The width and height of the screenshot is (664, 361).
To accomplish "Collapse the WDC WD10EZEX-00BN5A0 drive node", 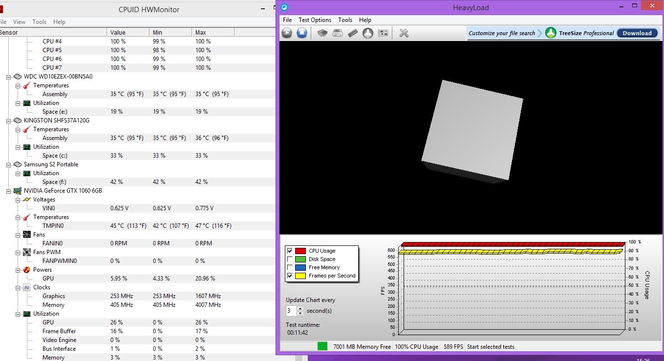I will pos(9,77).
